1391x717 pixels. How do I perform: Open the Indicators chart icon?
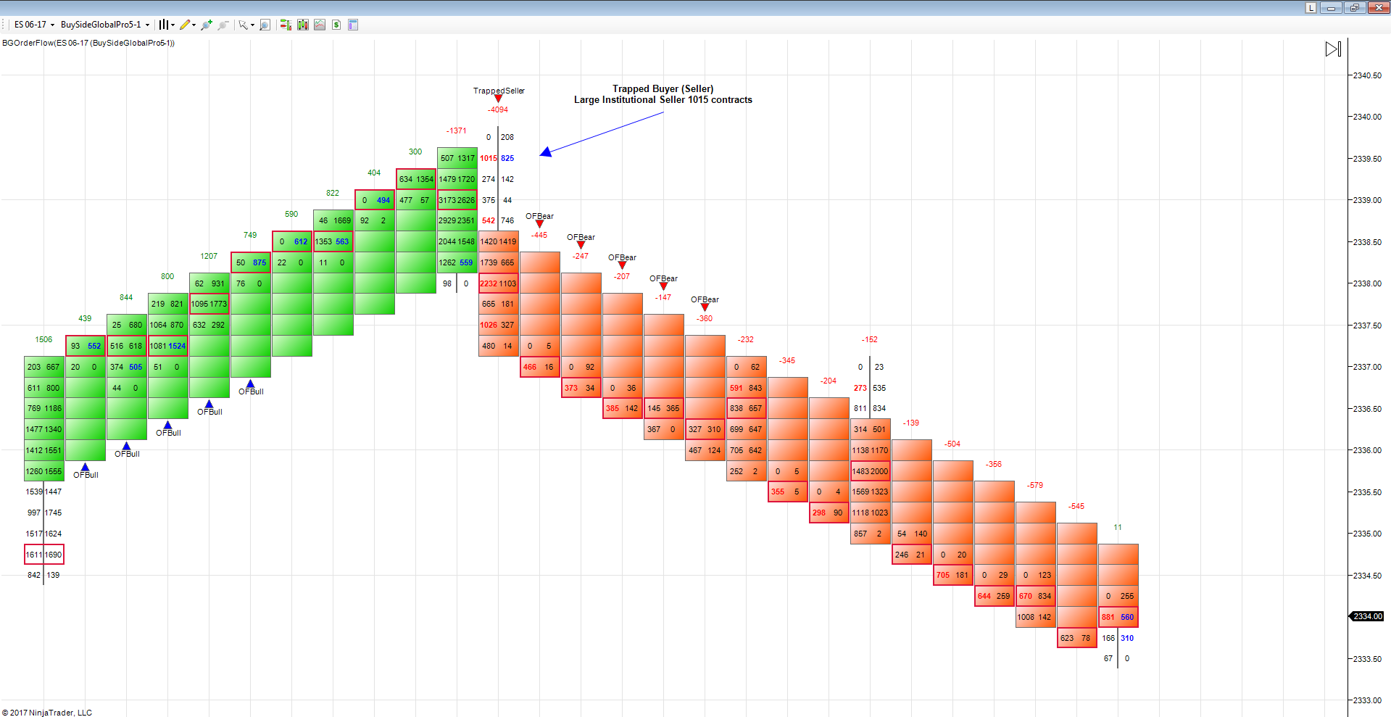coord(320,25)
